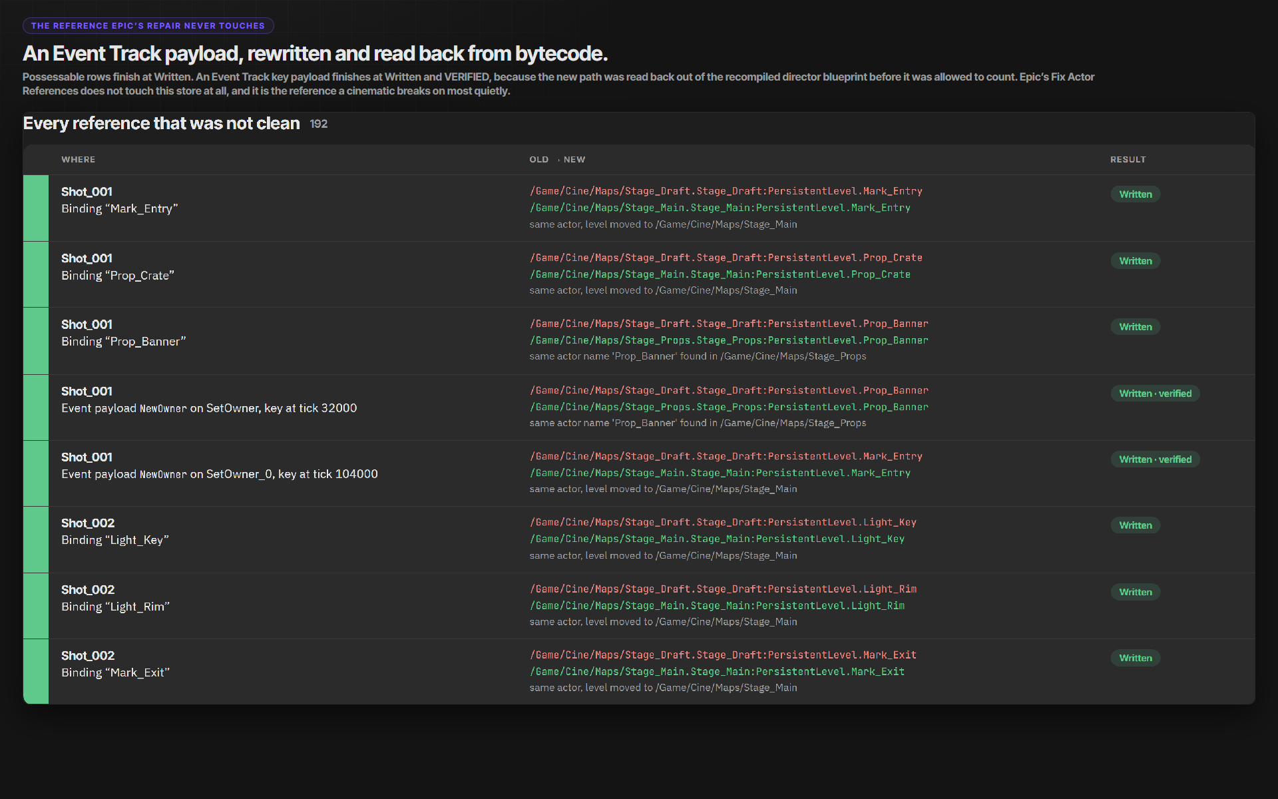Select the WHERE column header
This screenshot has width=1278, height=799.
click(x=79, y=160)
